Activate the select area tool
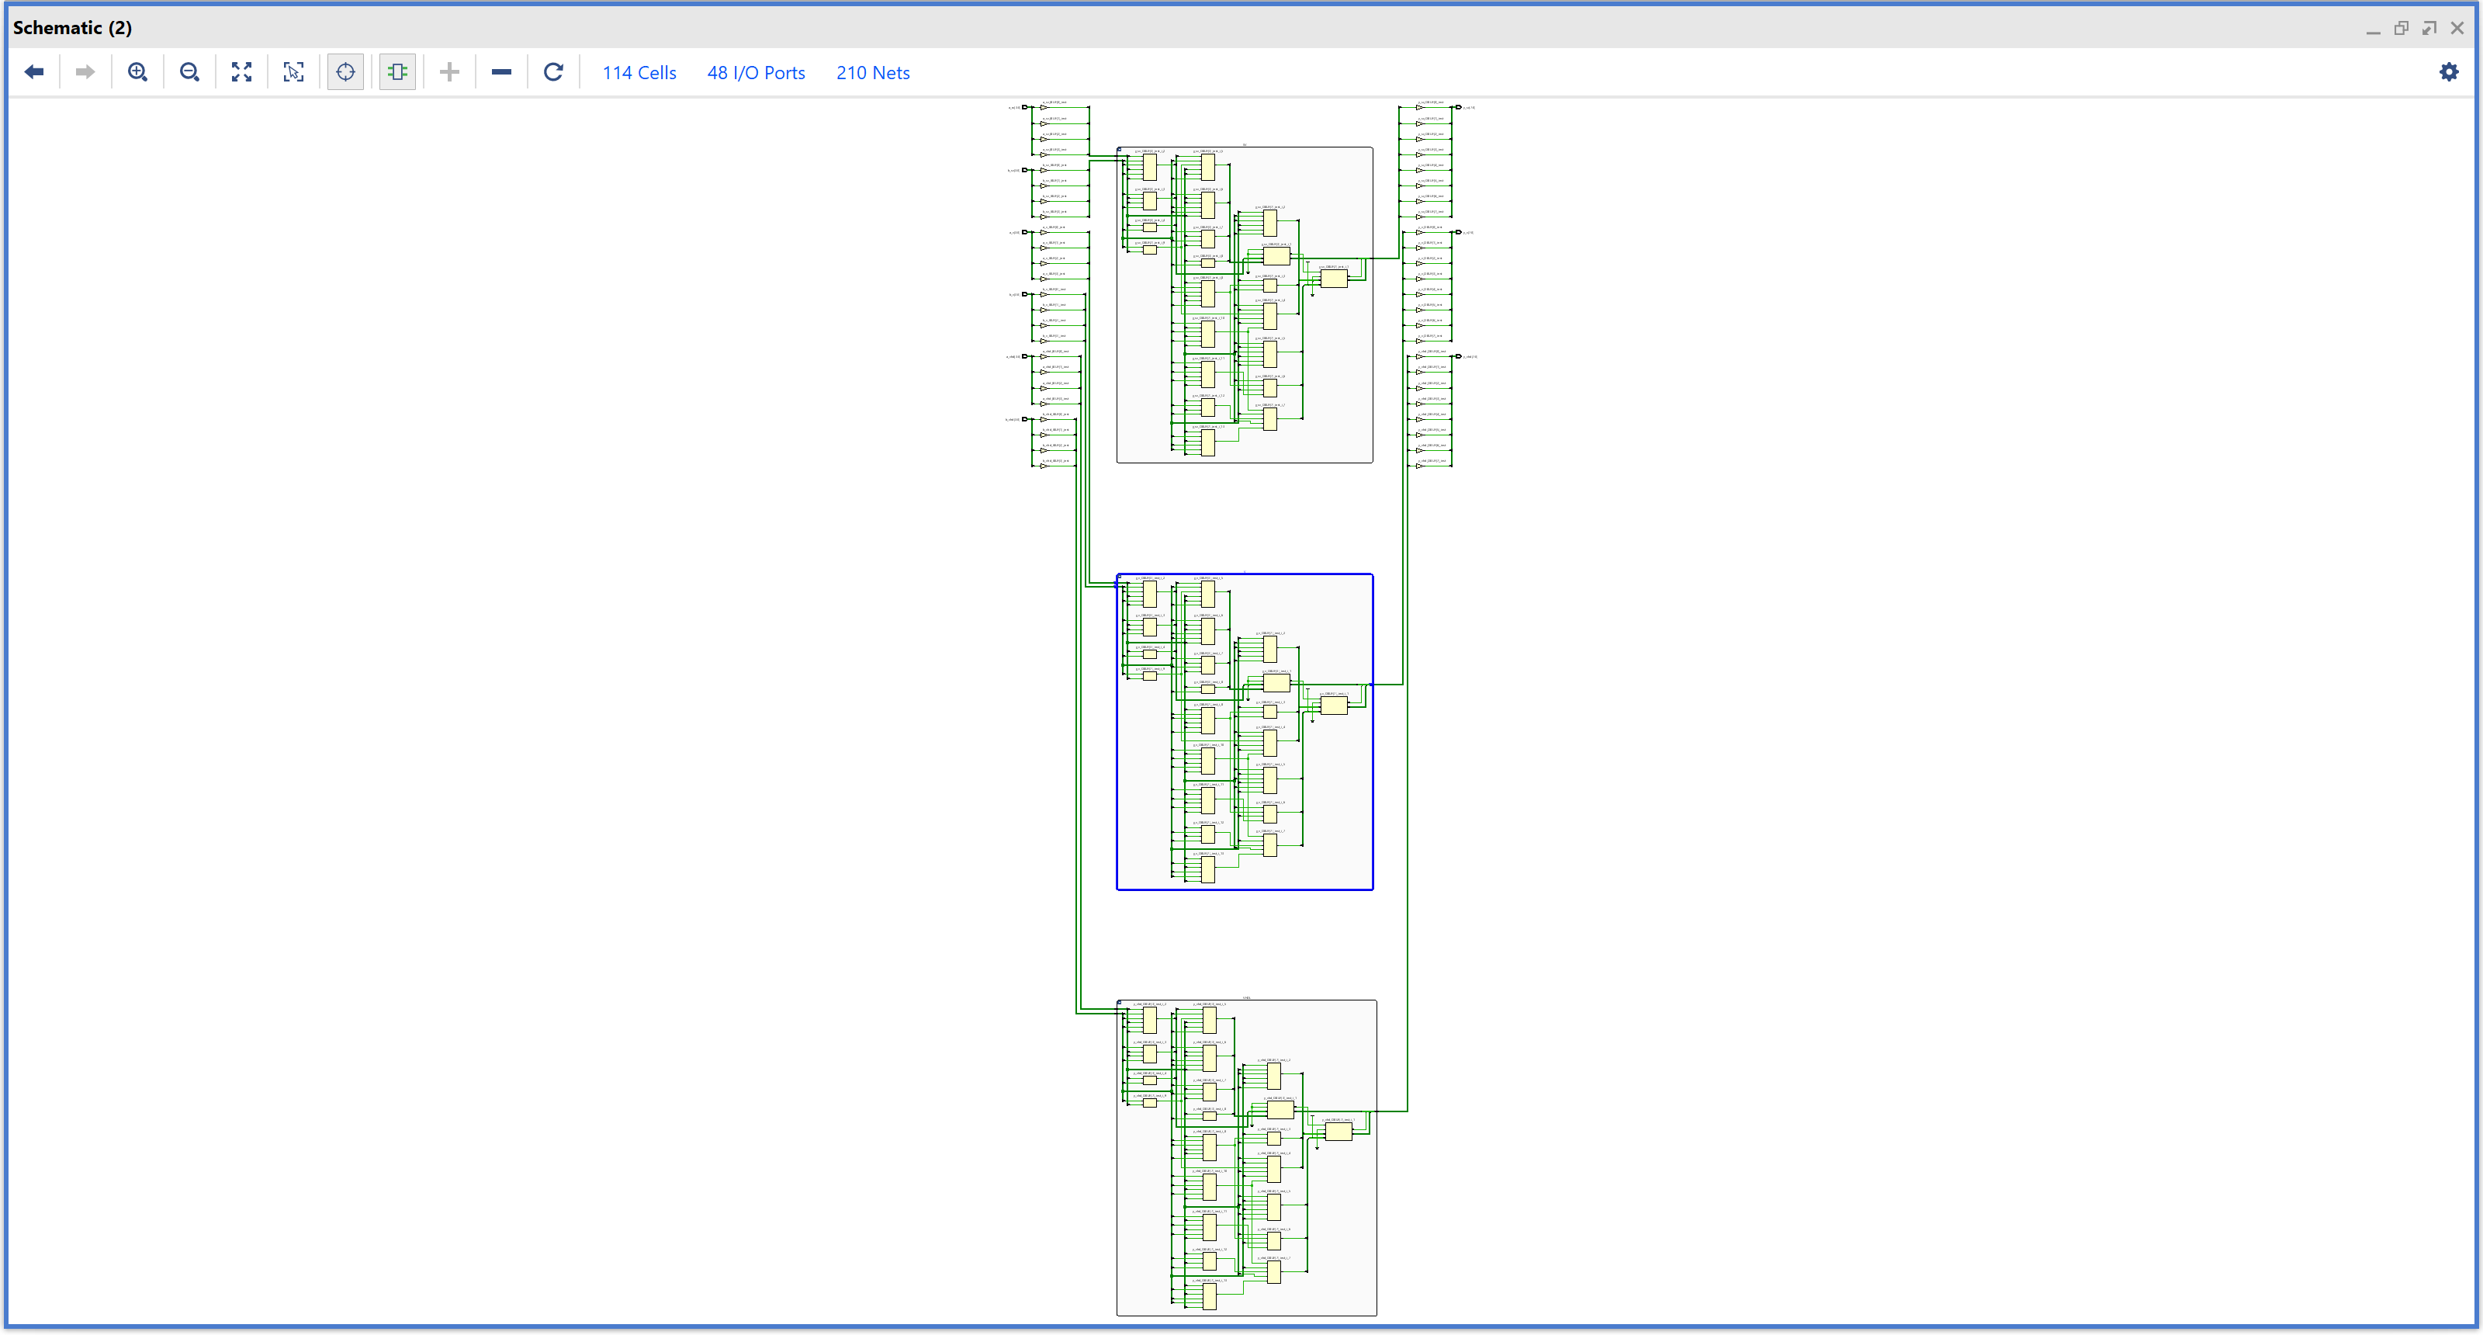The image size is (2483, 1335). 294,72
